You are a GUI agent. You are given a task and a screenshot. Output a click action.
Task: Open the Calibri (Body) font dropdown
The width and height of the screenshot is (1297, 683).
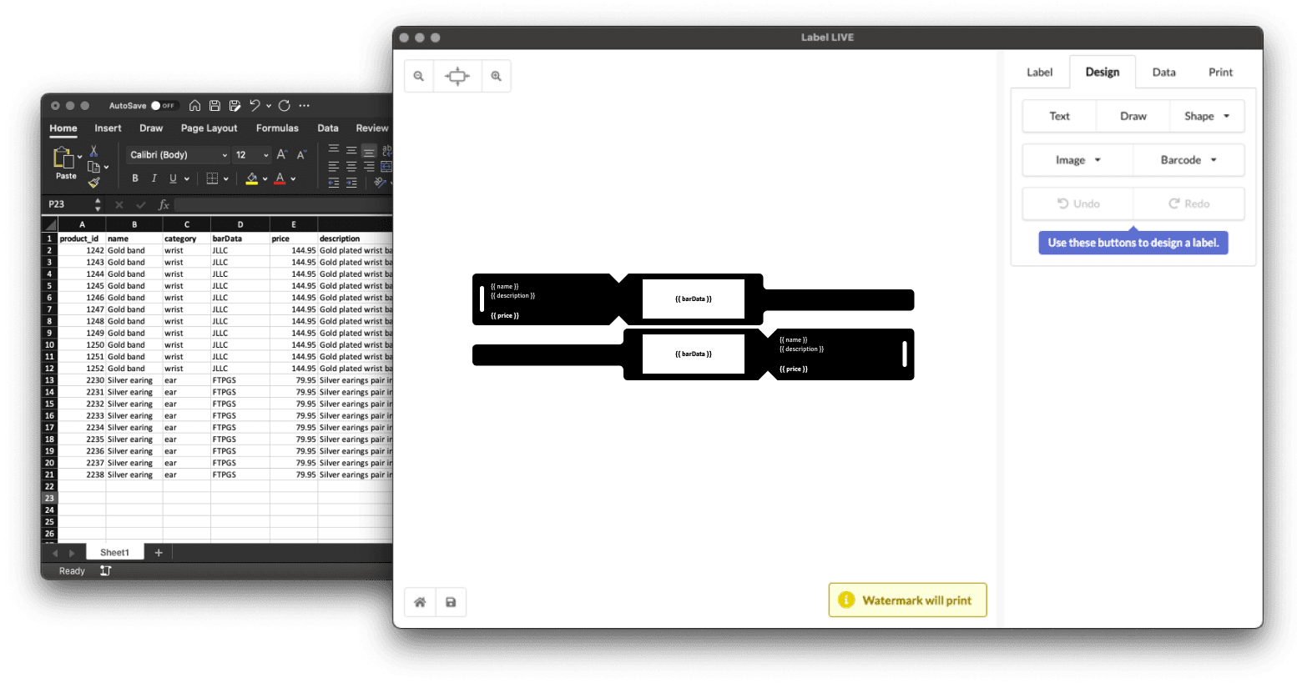click(178, 155)
